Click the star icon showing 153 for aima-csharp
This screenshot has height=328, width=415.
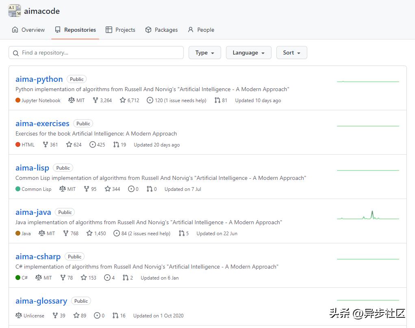pos(84,278)
